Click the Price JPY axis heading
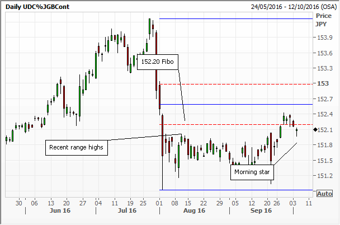Viewport: 340px width, 225px height. point(323,20)
